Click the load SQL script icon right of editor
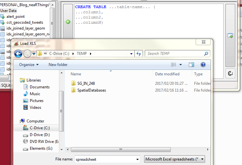Viewport: 242px width, 165px height. click(x=230, y=36)
